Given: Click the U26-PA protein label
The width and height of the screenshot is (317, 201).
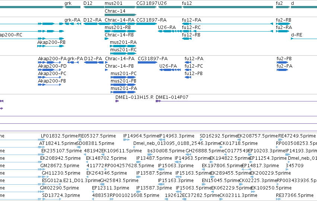Looking at the screenshot, I should [168, 66].
